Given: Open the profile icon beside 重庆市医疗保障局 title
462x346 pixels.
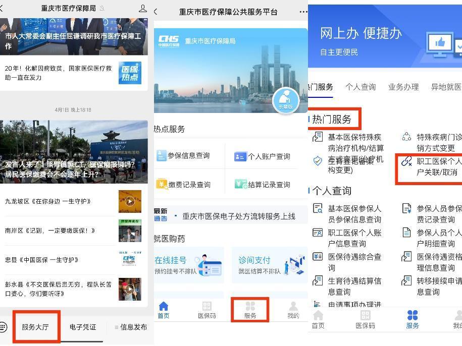Looking at the screenshot, I should pos(142,8).
